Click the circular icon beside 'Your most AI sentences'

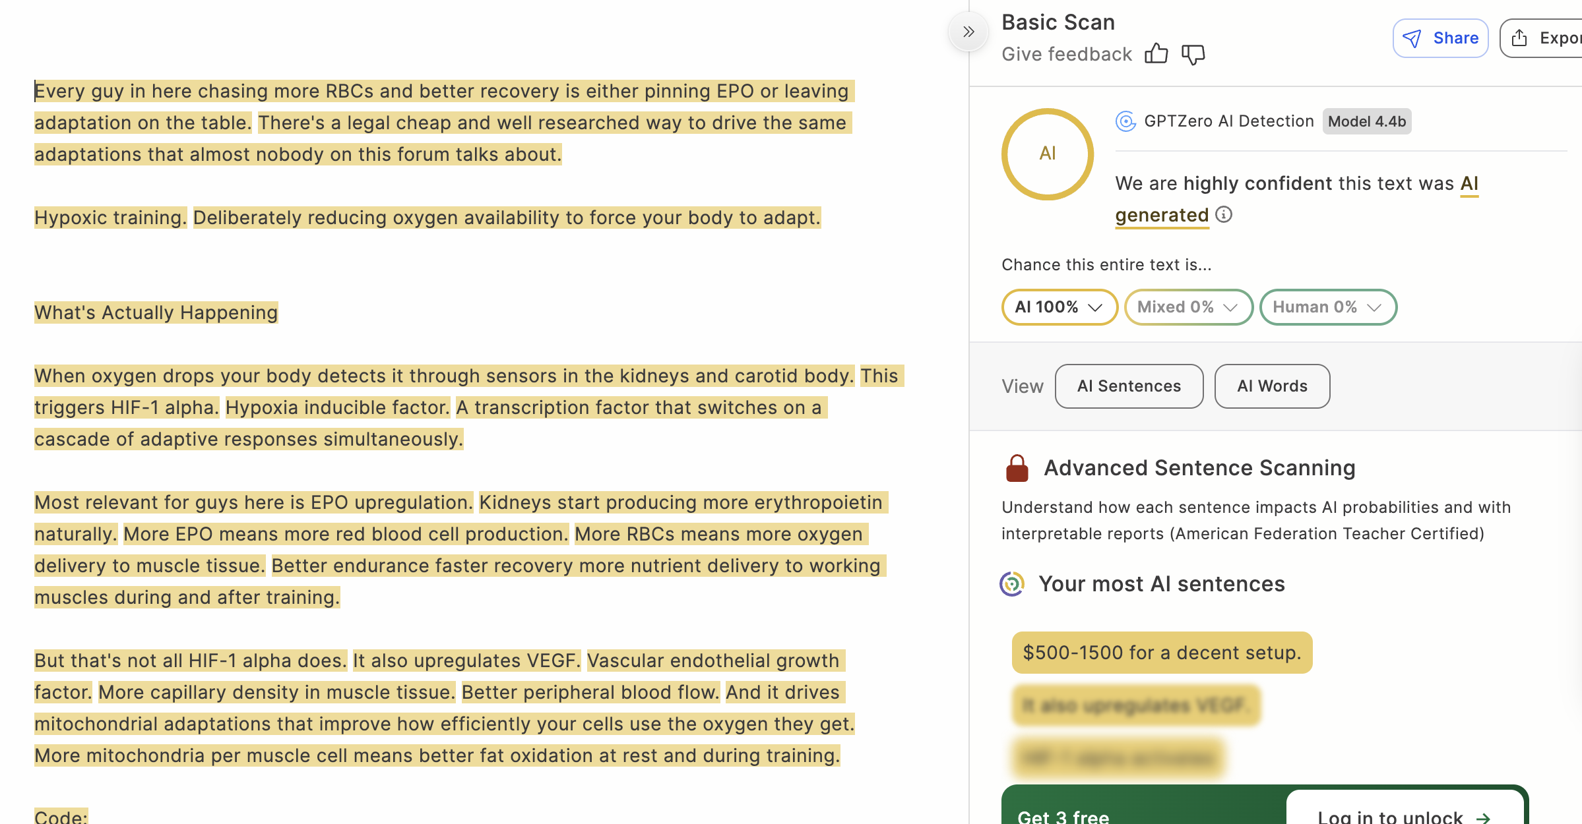[x=1012, y=584]
